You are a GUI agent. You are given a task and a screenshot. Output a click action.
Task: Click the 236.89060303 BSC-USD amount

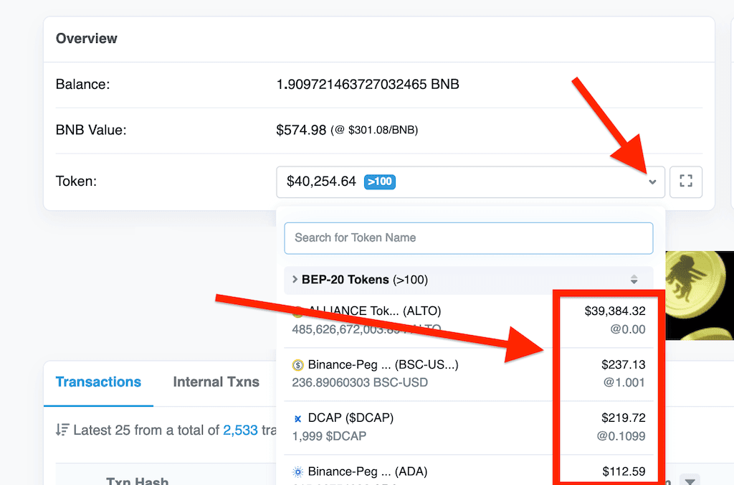[360, 383]
